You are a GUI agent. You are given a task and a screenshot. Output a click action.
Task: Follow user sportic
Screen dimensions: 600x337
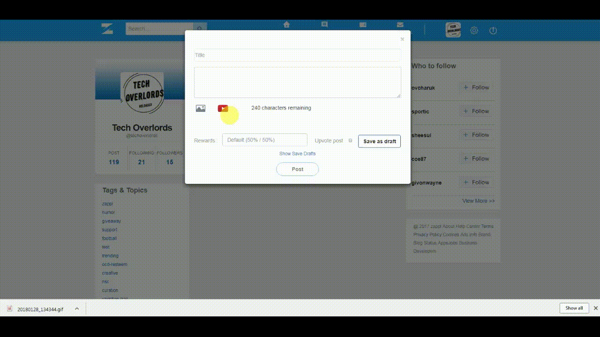[476, 111]
